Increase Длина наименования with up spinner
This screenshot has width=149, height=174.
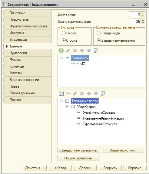(x=143, y=20)
